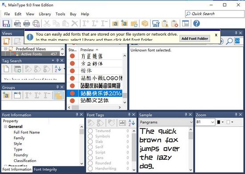Click the calendar refresh icon in Tag Search
Image resolution: width=245 pixels, height=174 pixels.
17,69
